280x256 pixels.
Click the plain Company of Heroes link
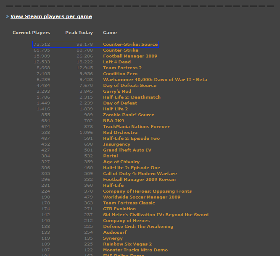click(127, 221)
